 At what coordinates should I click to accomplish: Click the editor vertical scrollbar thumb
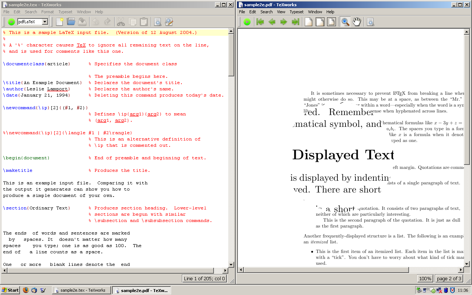click(x=231, y=55)
